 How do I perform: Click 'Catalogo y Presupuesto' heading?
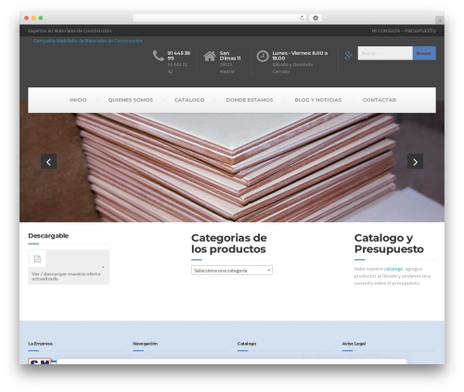click(389, 244)
